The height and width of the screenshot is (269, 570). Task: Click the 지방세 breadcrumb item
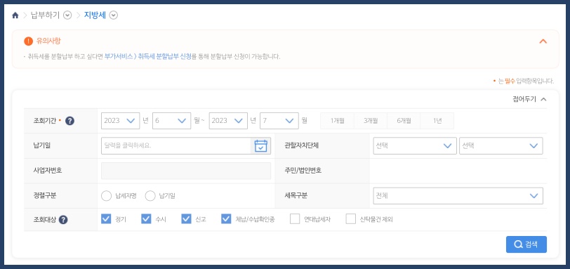click(x=95, y=15)
